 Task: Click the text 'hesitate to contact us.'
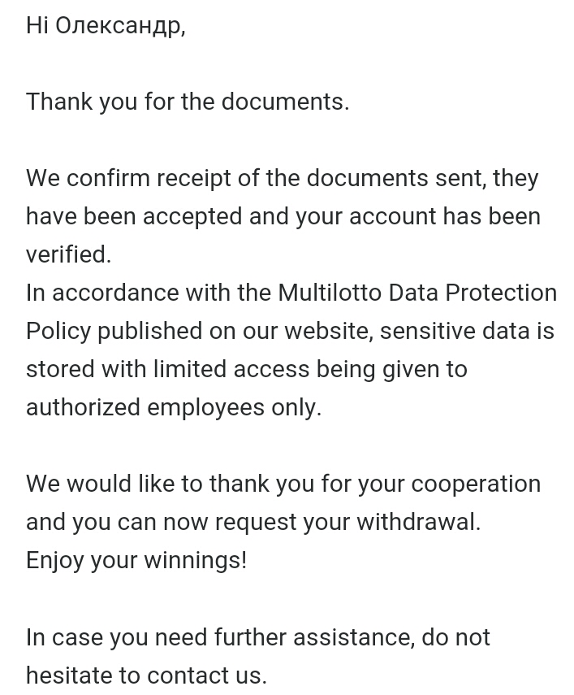pyautogui.click(x=146, y=675)
